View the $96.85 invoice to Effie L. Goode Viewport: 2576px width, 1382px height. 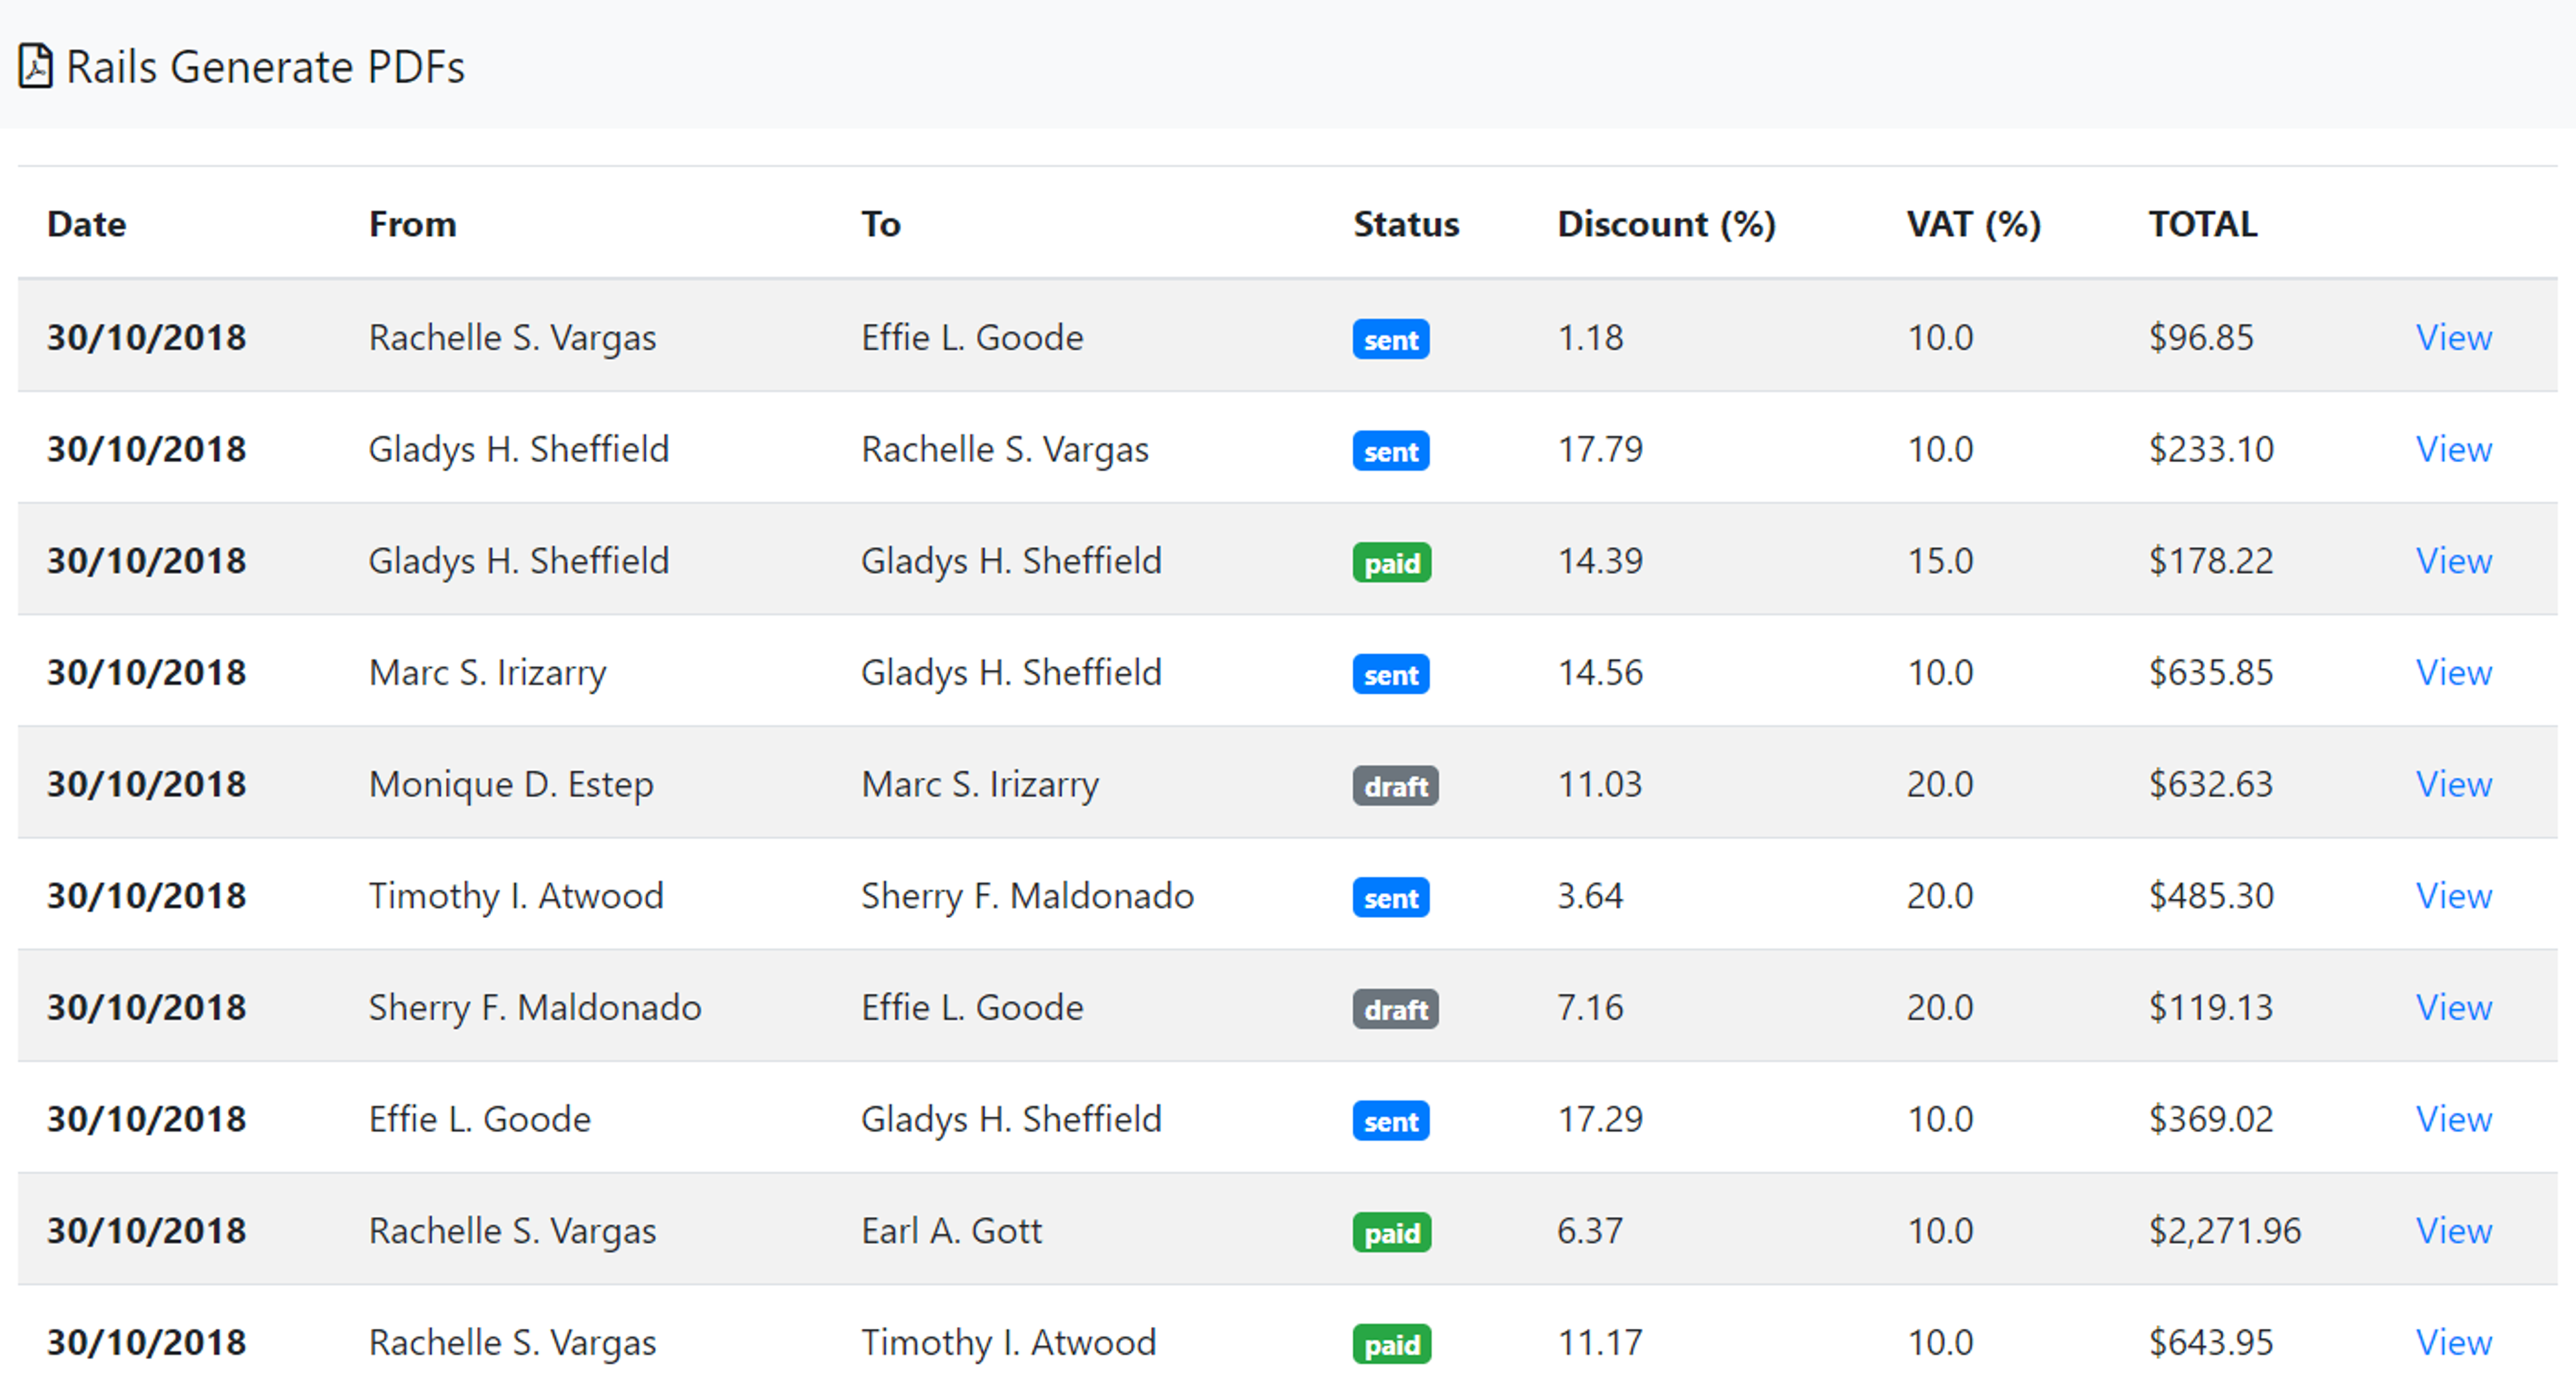(x=2453, y=338)
